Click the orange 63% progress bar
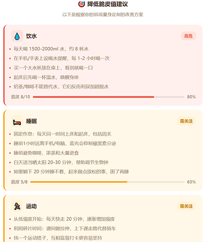 pos(107,182)
